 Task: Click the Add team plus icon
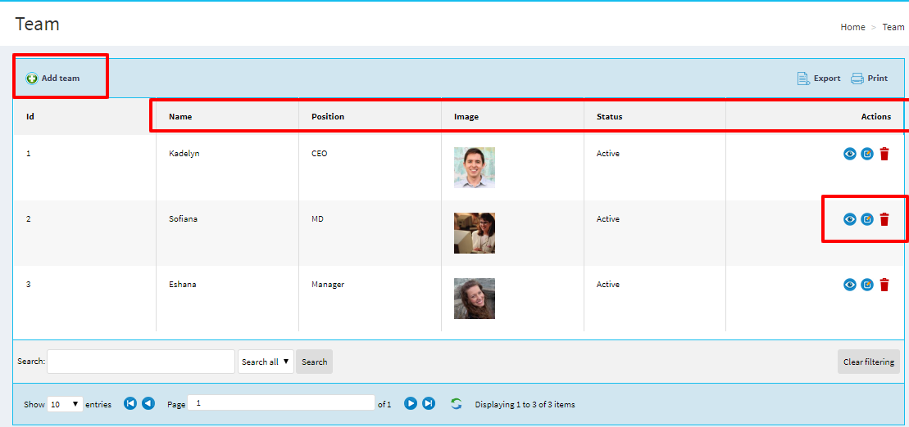coord(32,79)
